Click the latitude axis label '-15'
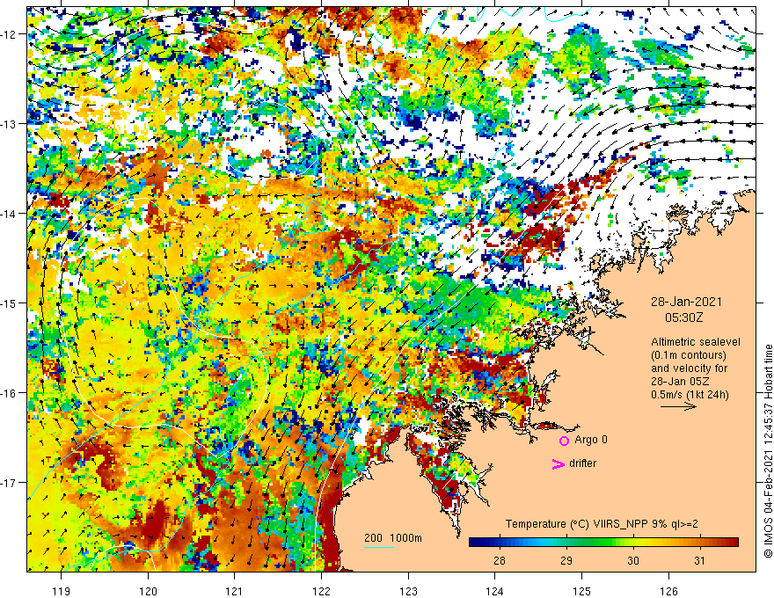 9,303
